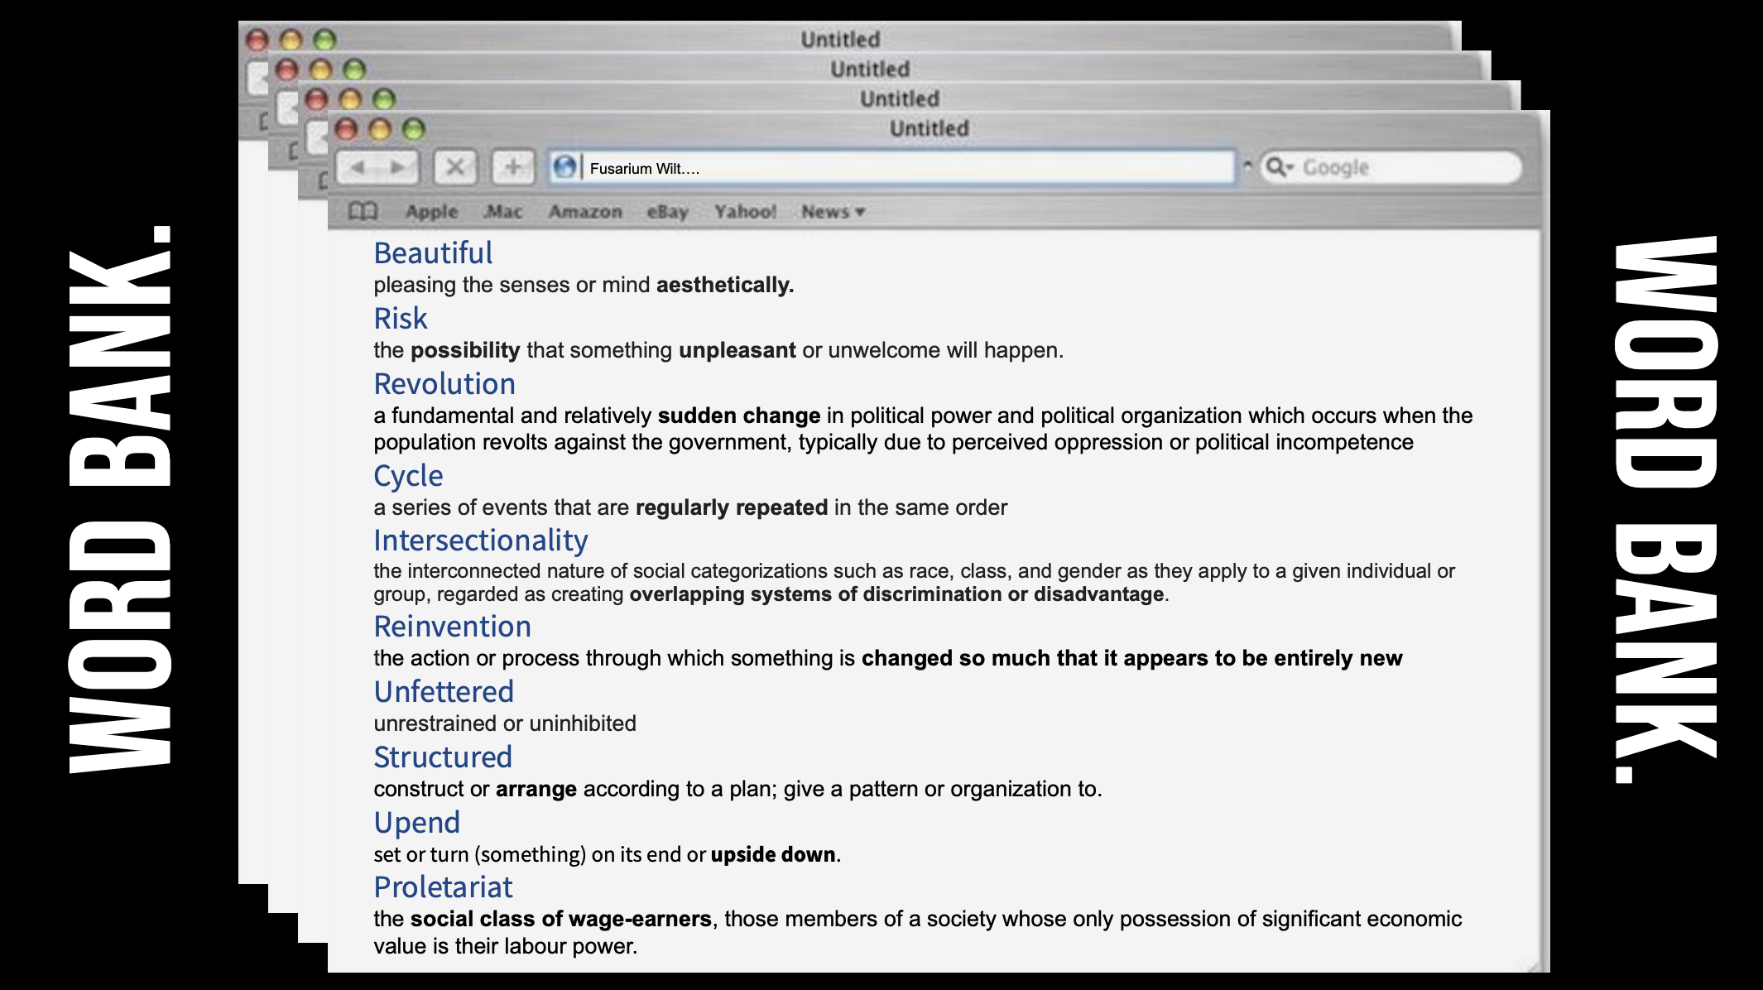1763x990 pixels.
Task: Expand the News bookmarks dropdown
Action: [x=833, y=212]
